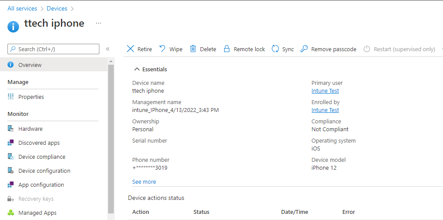This screenshot has width=443, height=220.
Task: Open Device compliance page
Action: click(x=42, y=157)
